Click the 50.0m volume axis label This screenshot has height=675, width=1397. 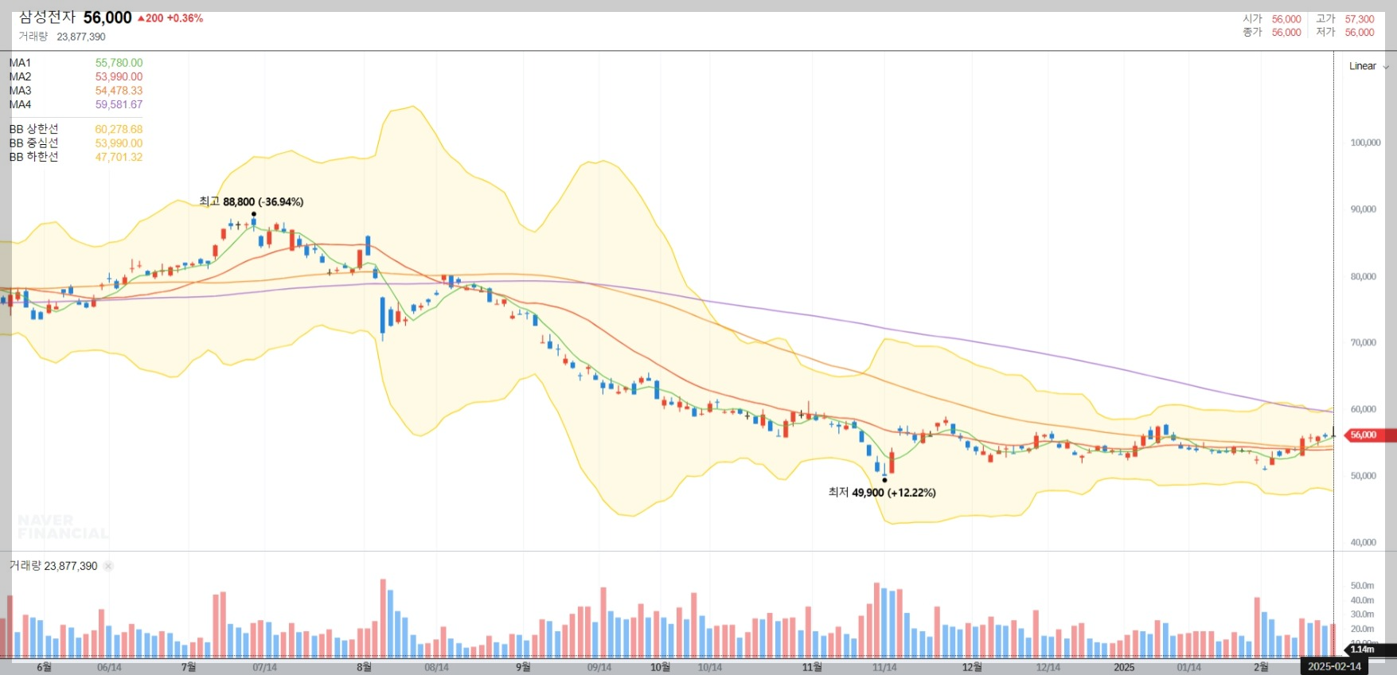coord(1362,586)
